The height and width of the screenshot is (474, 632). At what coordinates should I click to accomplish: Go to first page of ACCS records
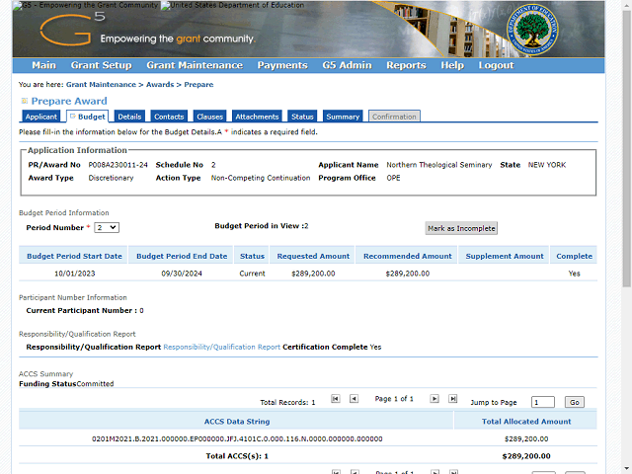tap(336, 399)
